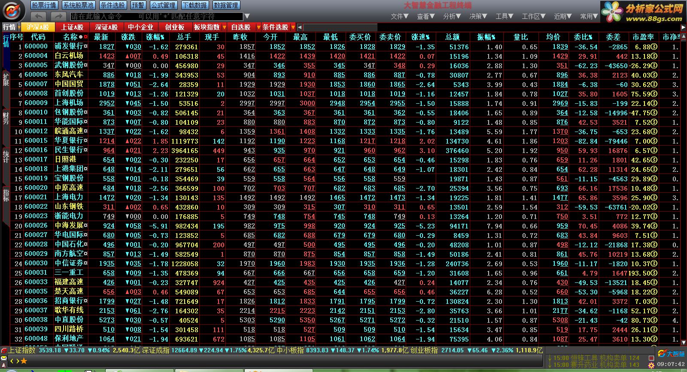The image size is (687, 372).
Task: Click the white dot beside 名称 header
Action: [81, 37]
